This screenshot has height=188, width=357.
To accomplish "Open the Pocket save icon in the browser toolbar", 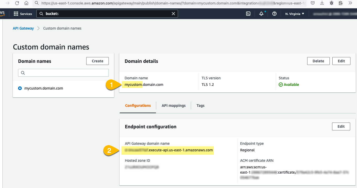I will (x=313, y=3).
